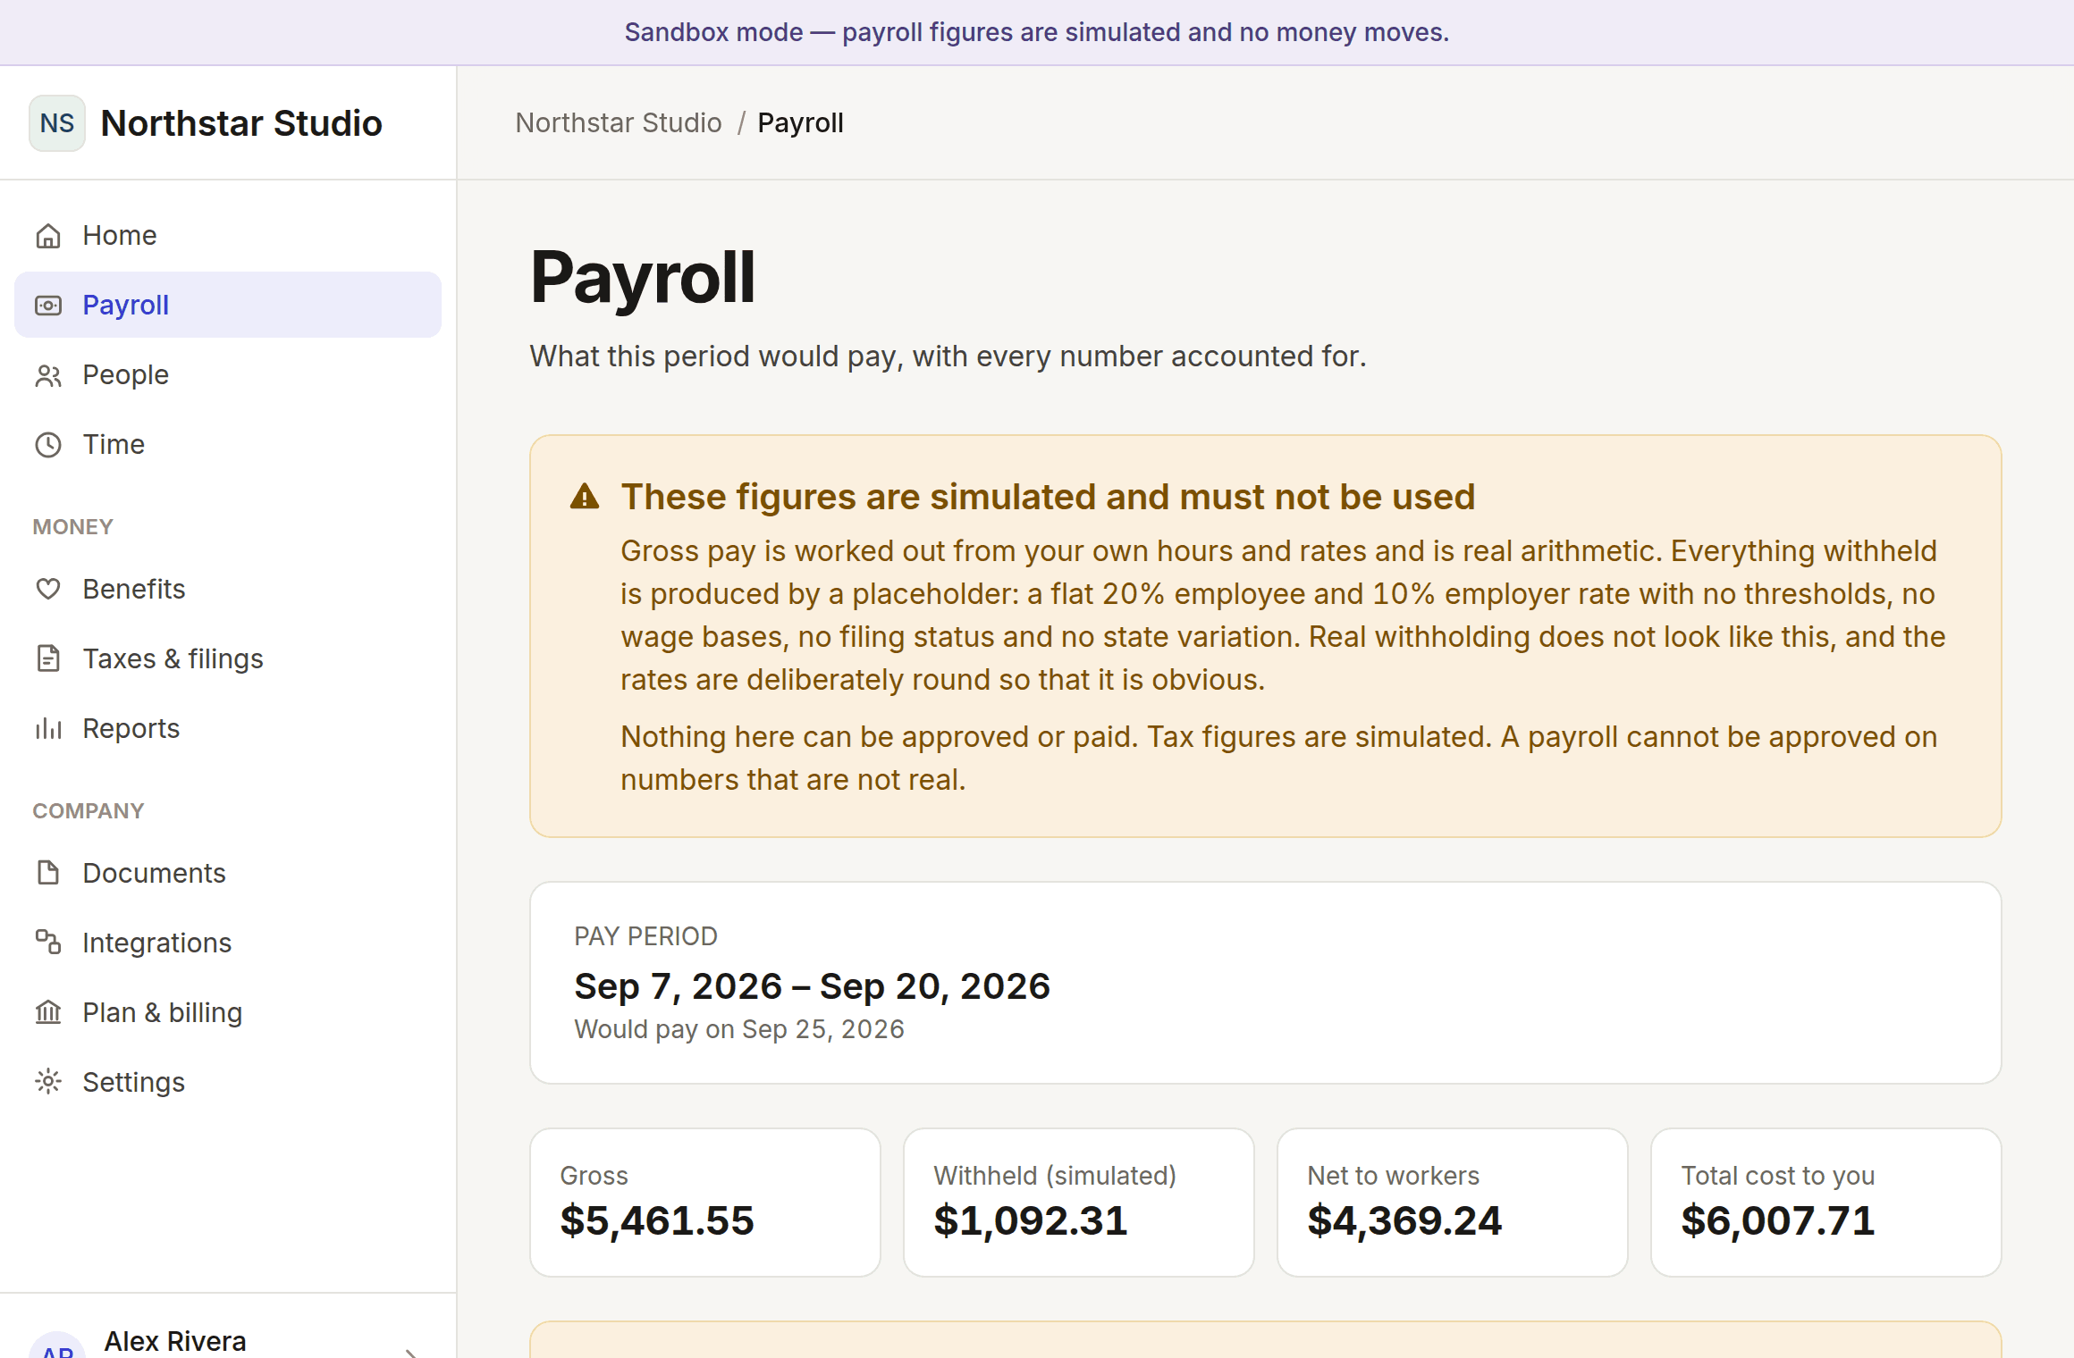Click the pay period Sep 7 – Sep 20 dates

(x=812, y=986)
